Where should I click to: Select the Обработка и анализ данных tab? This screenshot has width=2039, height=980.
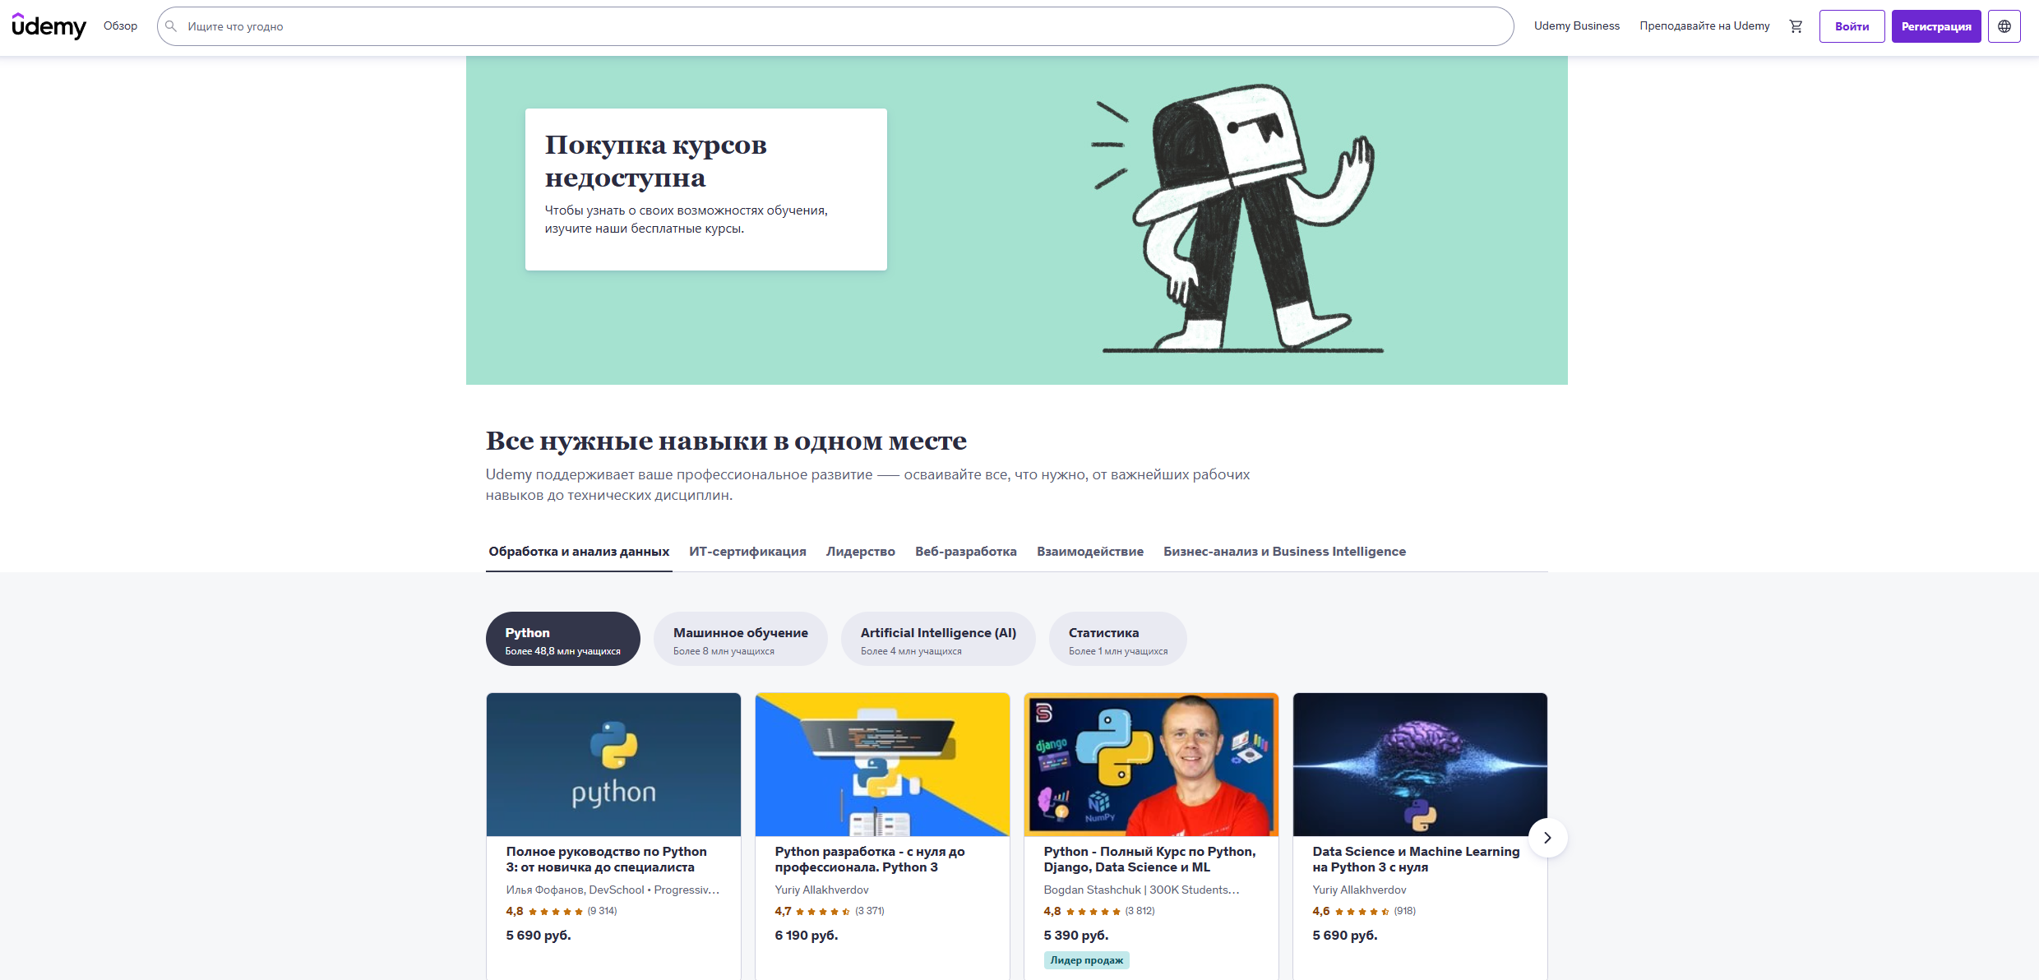pos(579,552)
